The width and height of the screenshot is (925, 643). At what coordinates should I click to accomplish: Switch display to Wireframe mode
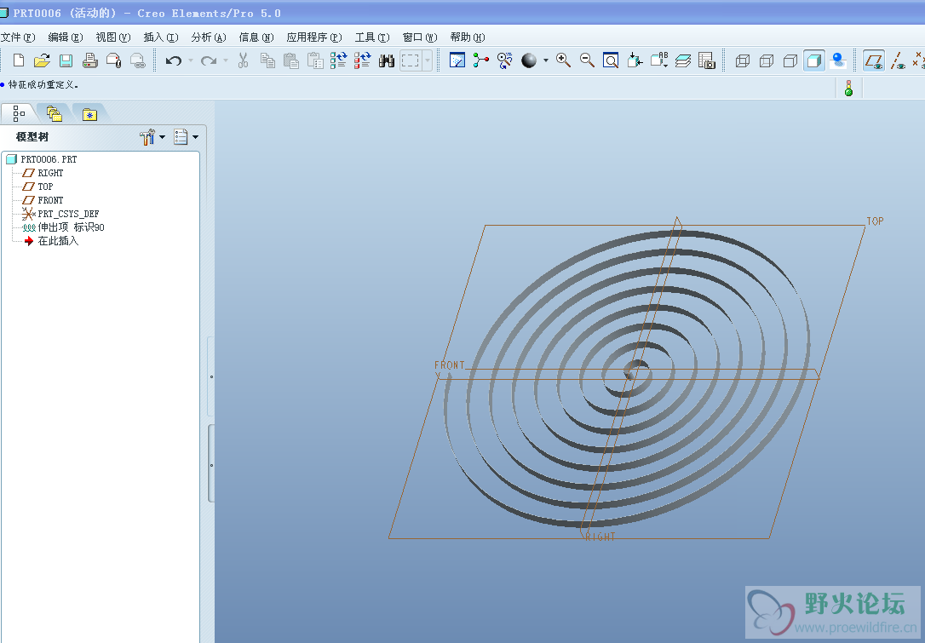click(x=742, y=60)
